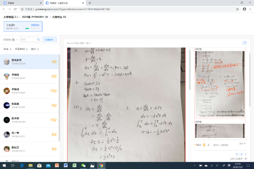The height and width of the screenshot is (169, 254).
Task: Click the student search input field
Action: tap(28, 40)
